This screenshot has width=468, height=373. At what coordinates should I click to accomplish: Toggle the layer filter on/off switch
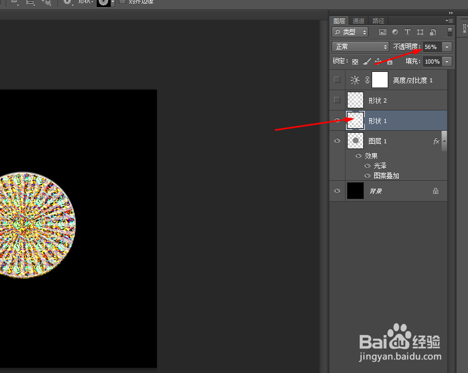(x=450, y=32)
